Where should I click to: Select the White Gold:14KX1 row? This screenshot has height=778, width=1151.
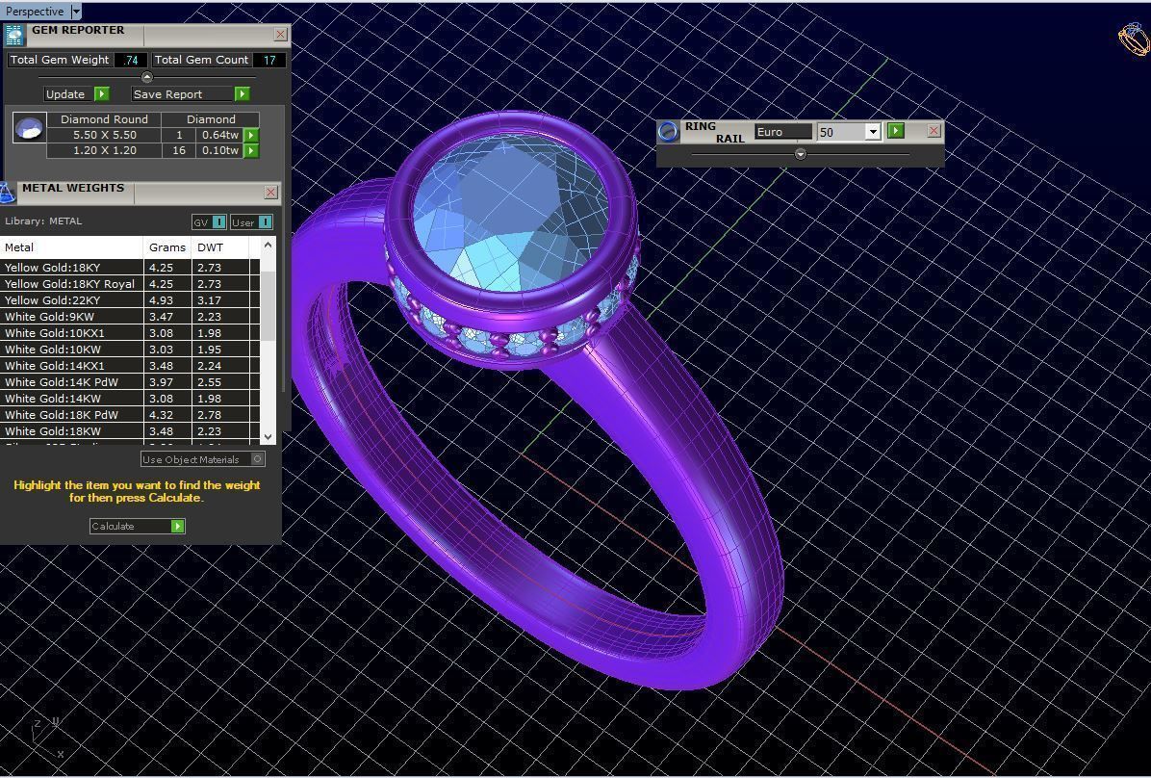(129, 365)
